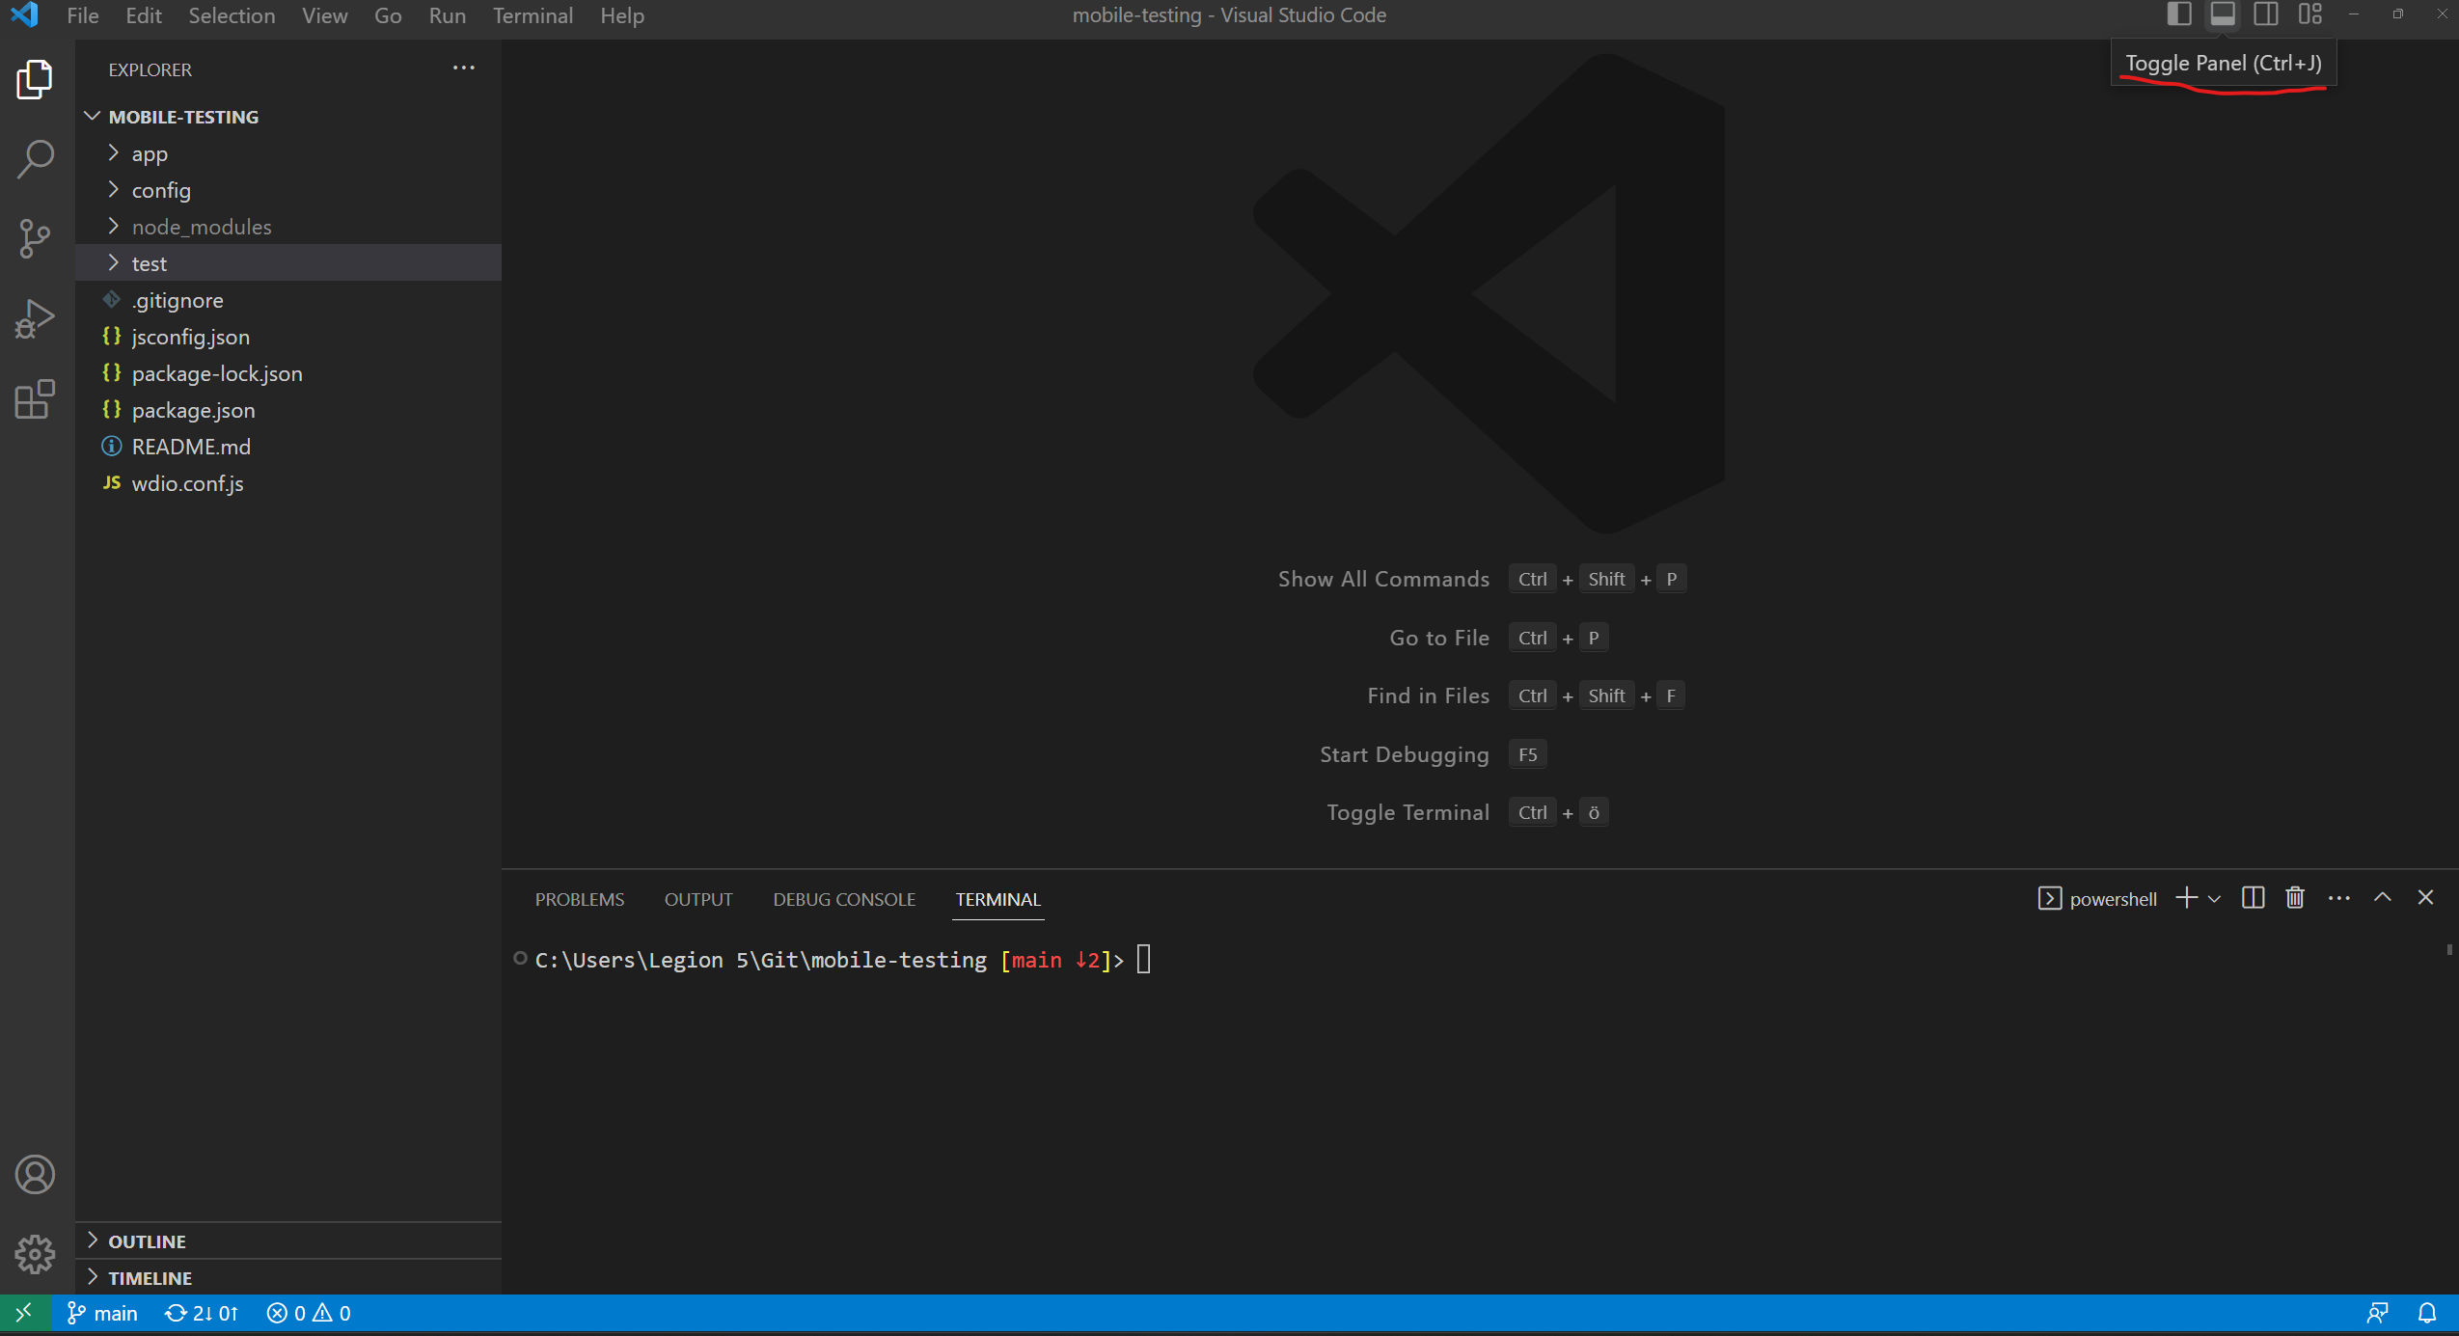
Task: Open Run and Debug view
Action: pyautogui.click(x=35, y=319)
